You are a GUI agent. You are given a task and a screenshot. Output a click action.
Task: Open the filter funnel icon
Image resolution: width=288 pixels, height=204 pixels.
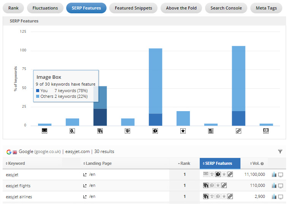click(280, 151)
